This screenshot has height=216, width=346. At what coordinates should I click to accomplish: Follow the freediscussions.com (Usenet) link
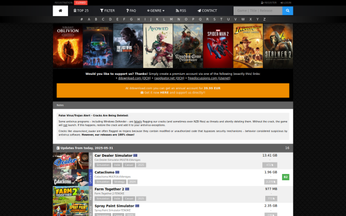[209, 78]
